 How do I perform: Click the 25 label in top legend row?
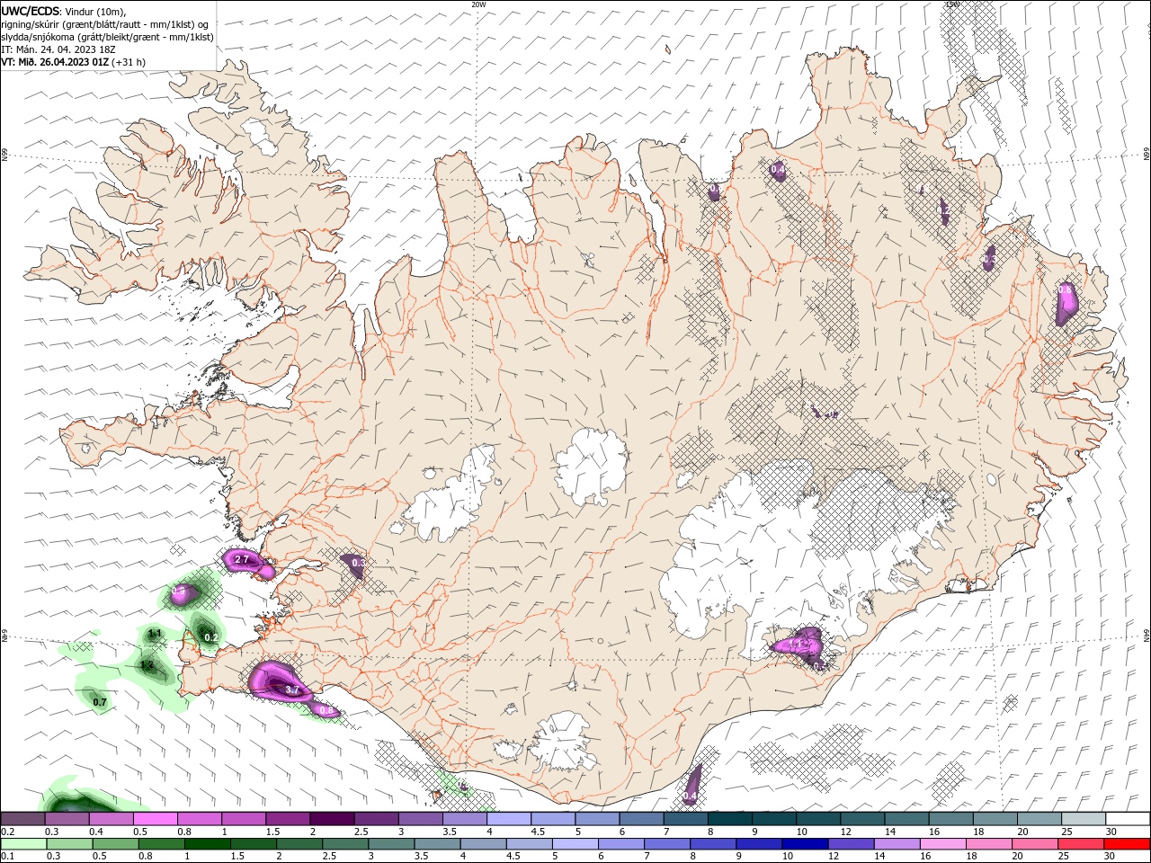click(x=1066, y=832)
